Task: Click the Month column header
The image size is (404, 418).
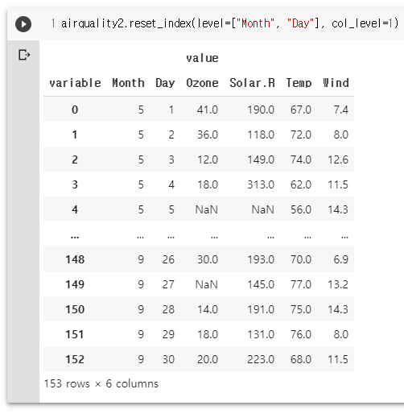Action: [128, 83]
